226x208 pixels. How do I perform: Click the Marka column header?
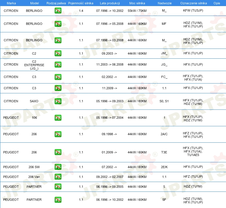click(x=11, y=3)
